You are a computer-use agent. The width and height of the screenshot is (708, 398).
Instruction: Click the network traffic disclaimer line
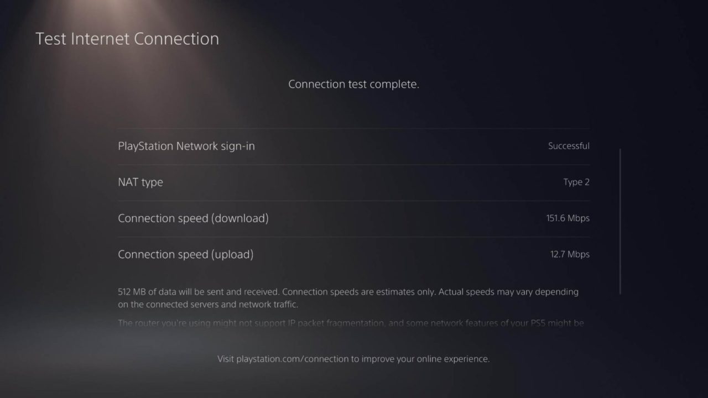pyautogui.click(x=221, y=304)
